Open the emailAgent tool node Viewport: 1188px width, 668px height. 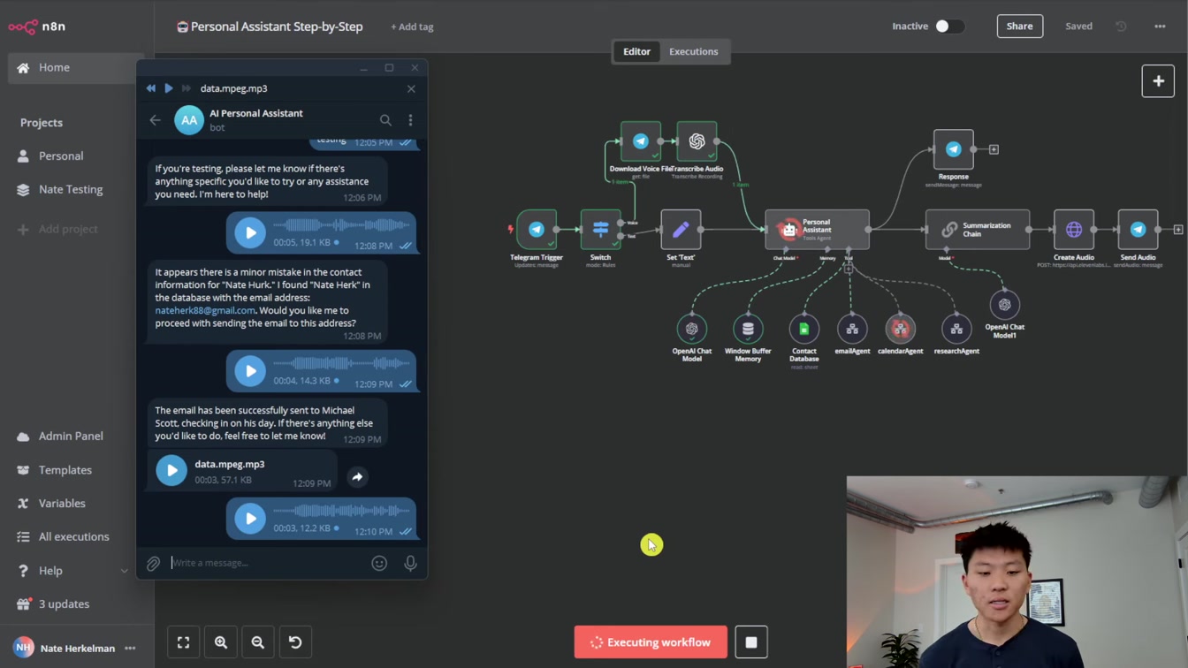pyautogui.click(x=852, y=329)
